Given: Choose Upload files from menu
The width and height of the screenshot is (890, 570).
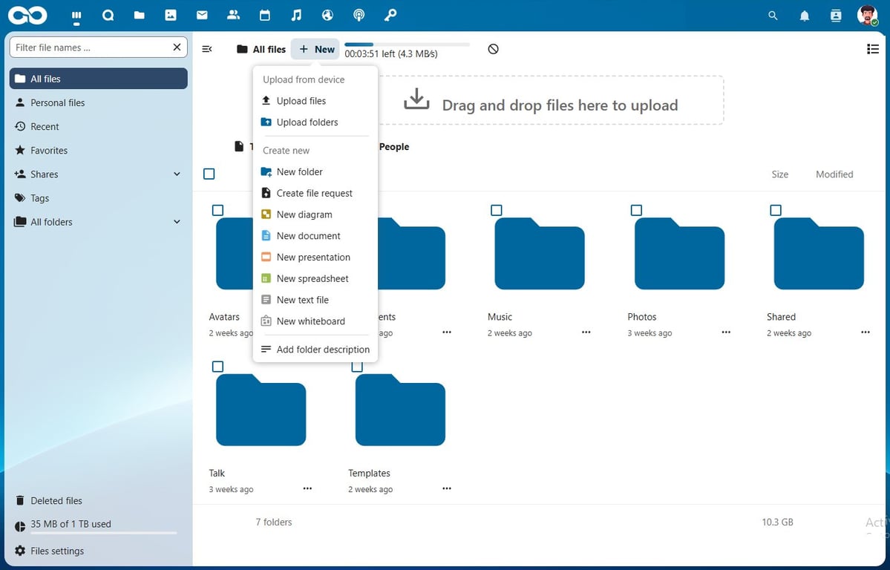Looking at the screenshot, I should coord(315,101).
